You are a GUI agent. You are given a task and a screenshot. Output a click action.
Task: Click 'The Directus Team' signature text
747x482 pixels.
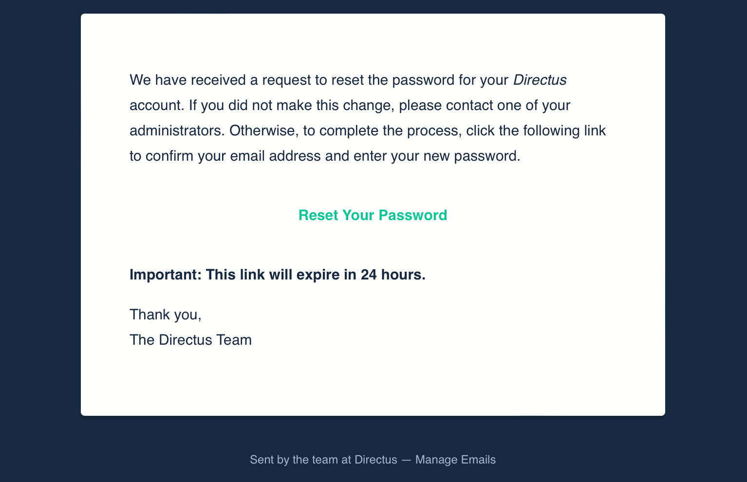(190, 340)
